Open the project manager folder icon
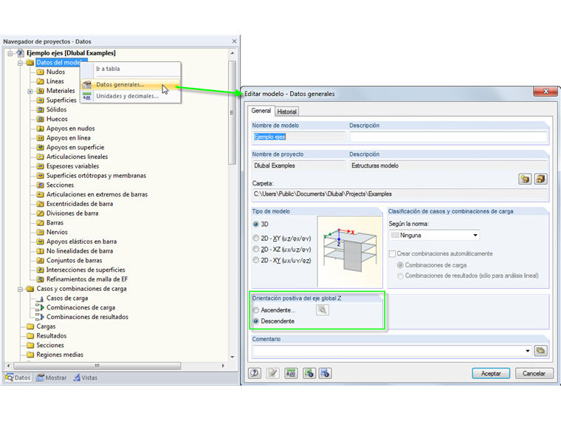 [525, 179]
